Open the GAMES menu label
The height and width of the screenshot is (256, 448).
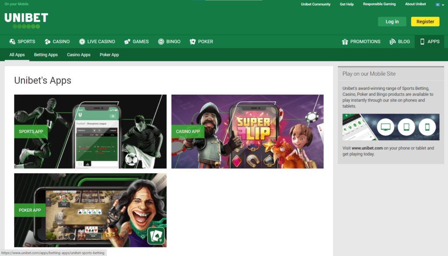tap(140, 42)
